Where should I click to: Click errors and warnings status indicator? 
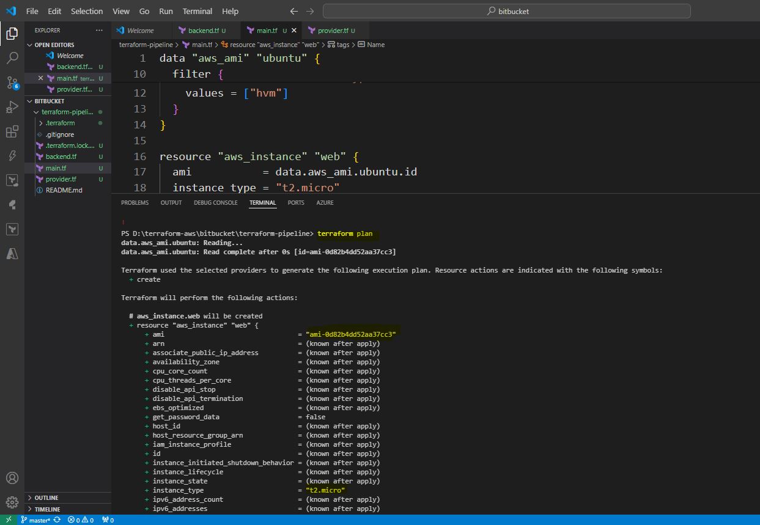point(81,520)
